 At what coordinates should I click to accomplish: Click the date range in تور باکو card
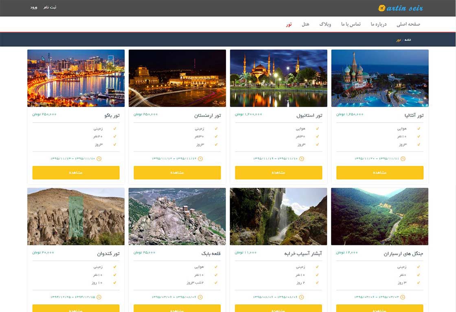pos(73,159)
